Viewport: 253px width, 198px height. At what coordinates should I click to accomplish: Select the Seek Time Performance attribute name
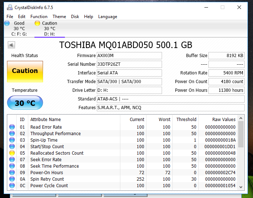[x=55, y=166]
